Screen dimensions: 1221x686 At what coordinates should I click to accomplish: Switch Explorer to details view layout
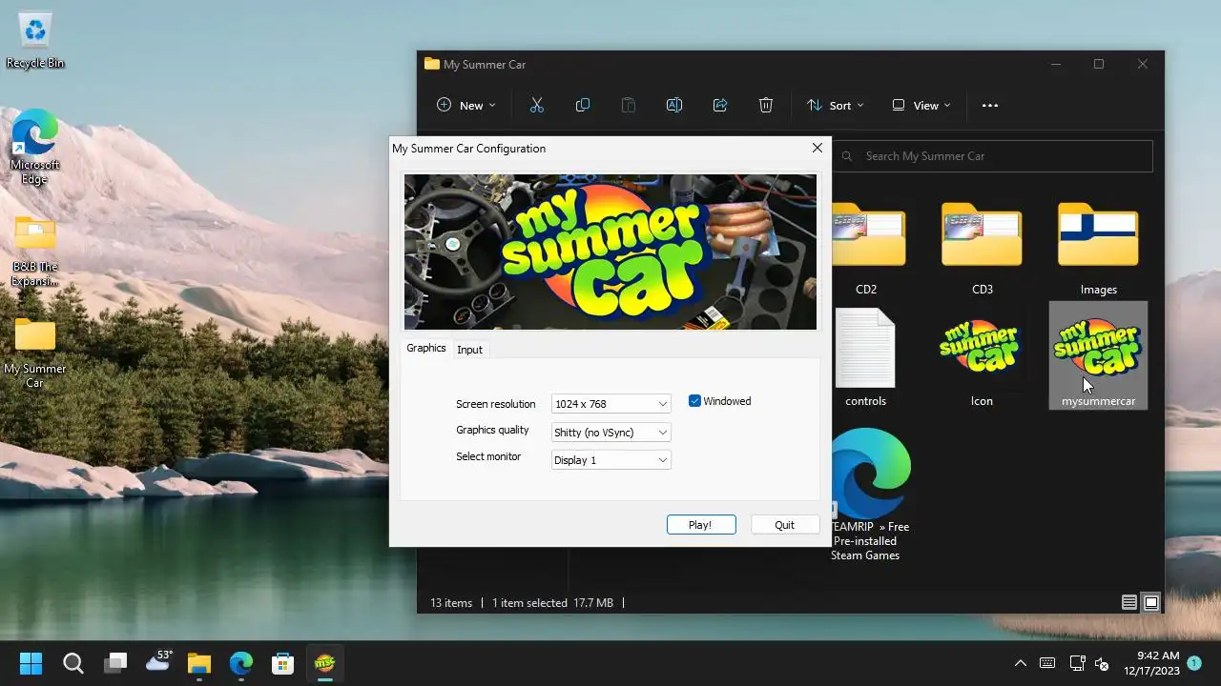pyautogui.click(x=1128, y=602)
